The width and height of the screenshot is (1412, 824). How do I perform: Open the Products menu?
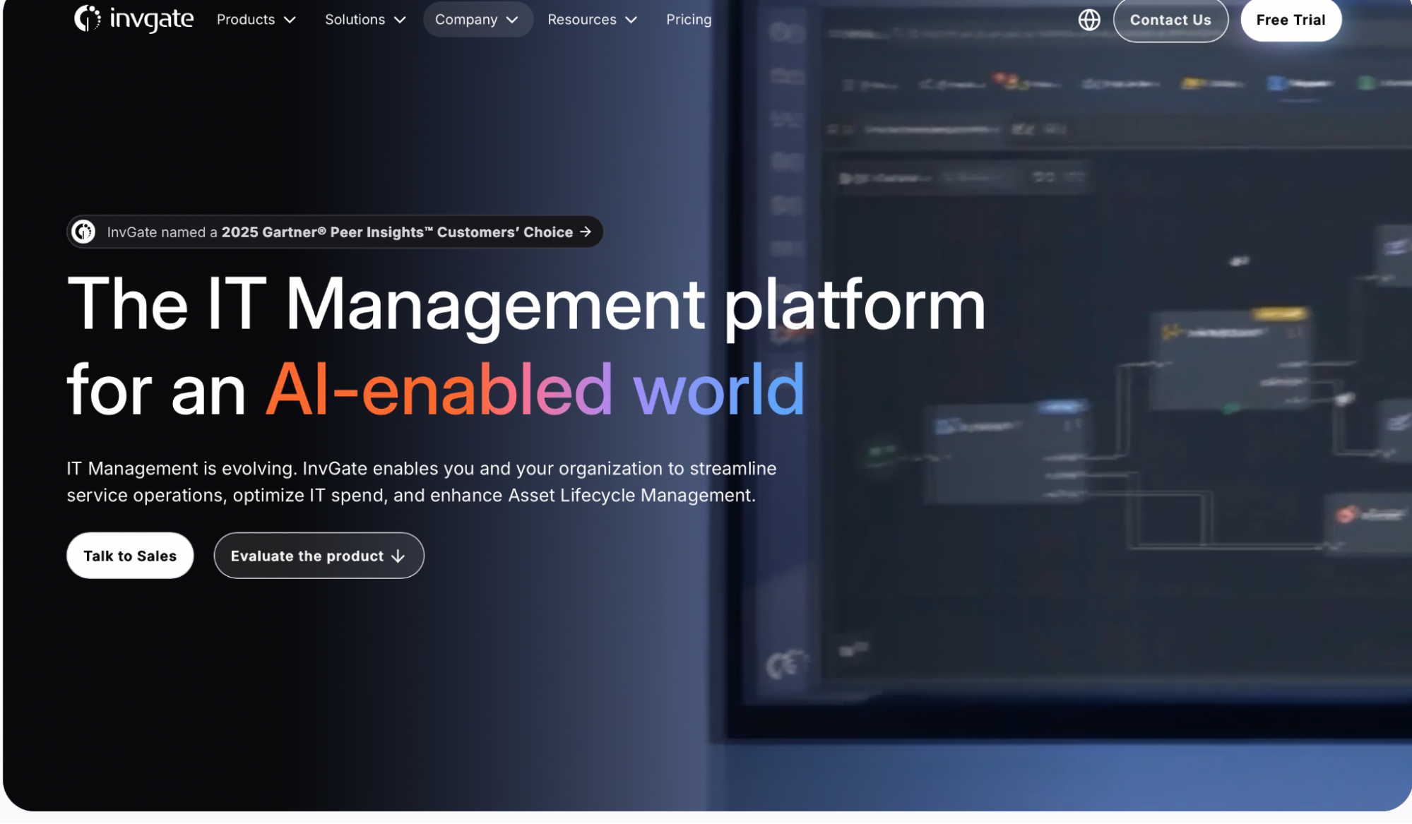coord(256,20)
